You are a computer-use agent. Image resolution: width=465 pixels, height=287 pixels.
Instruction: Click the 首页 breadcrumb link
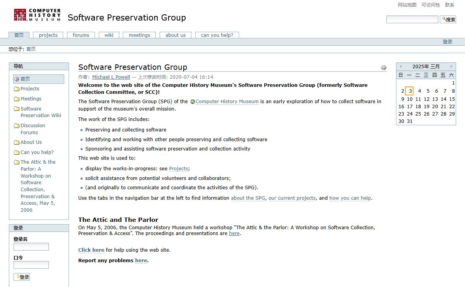point(31,49)
